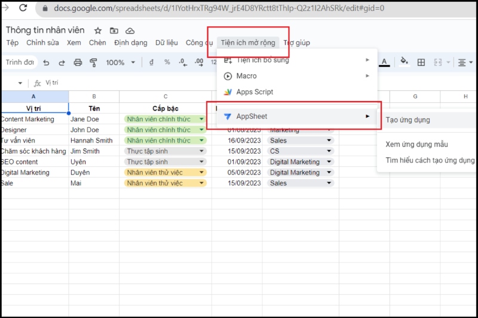Open the Tiện ích mở rộng menu
Viewport: 478px width, 318px height.
click(x=248, y=42)
